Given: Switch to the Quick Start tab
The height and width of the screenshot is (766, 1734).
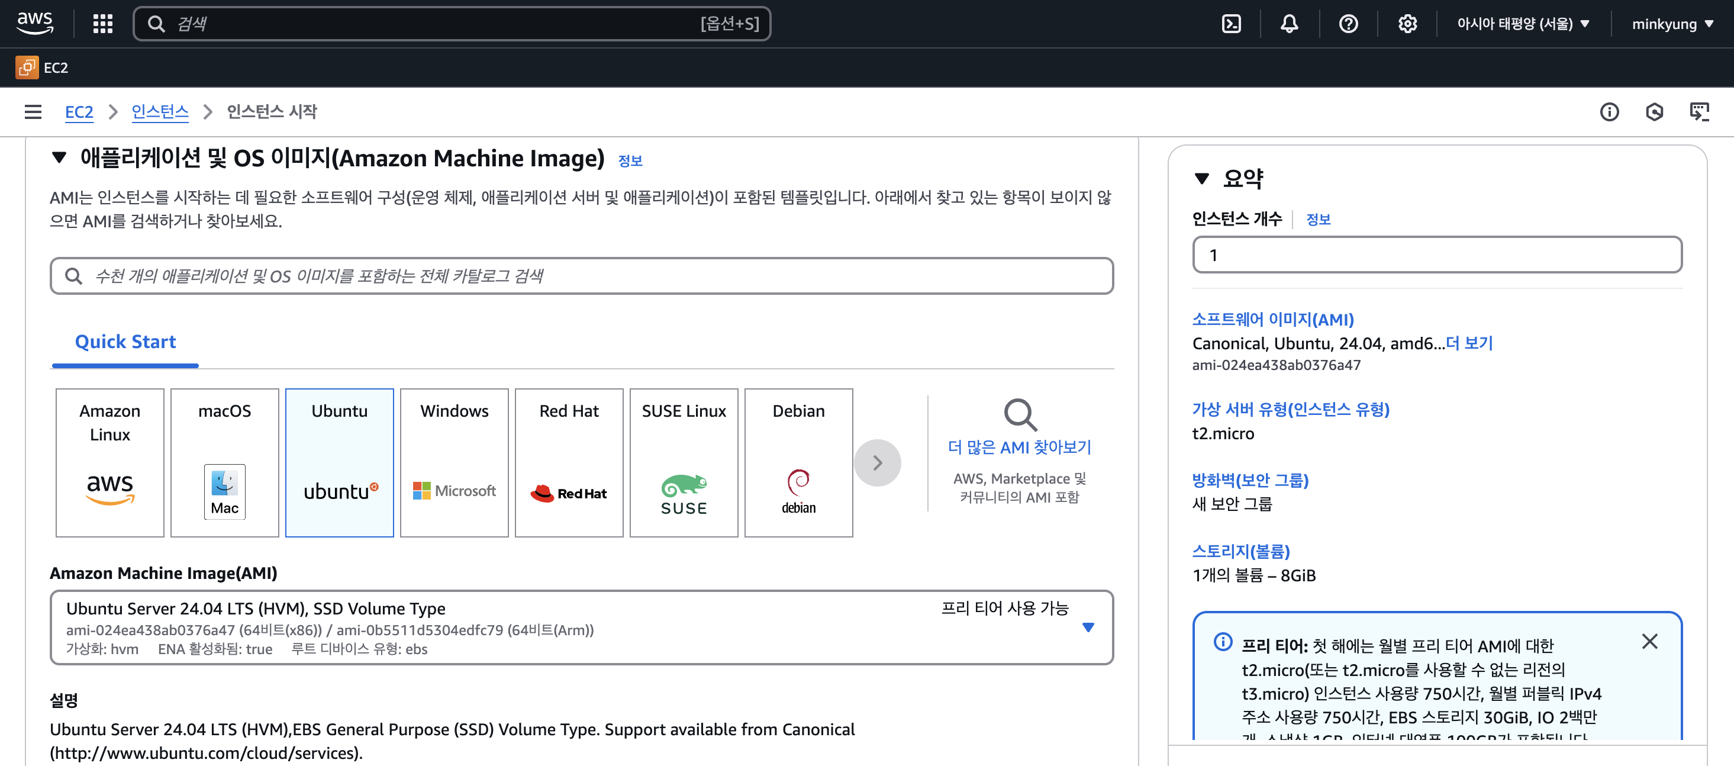Looking at the screenshot, I should pos(125,342).
